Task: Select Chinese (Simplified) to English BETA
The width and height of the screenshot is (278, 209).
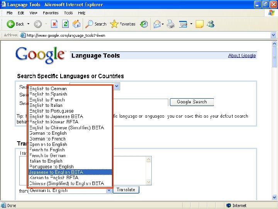Action: pyautogui.click(x=70, y=183)
